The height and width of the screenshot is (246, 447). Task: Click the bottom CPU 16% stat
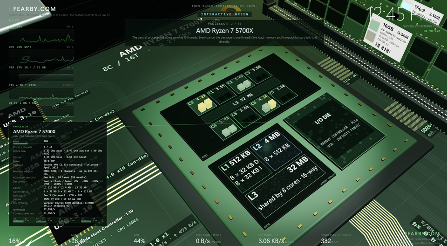click(x=15, y=239)
